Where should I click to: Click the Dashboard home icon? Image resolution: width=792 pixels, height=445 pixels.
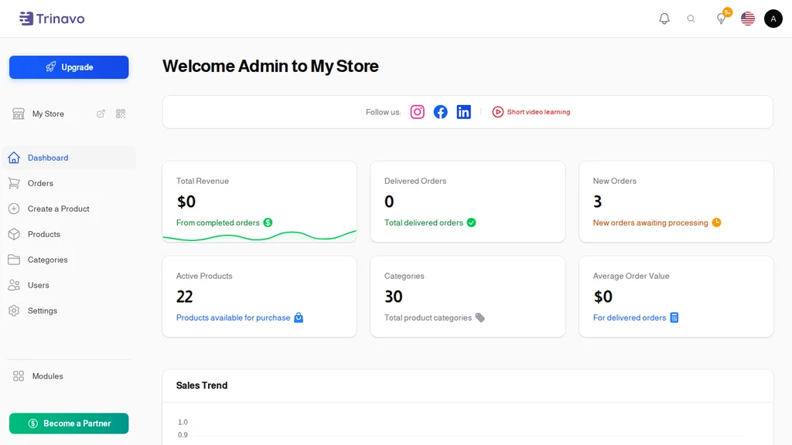14,158
